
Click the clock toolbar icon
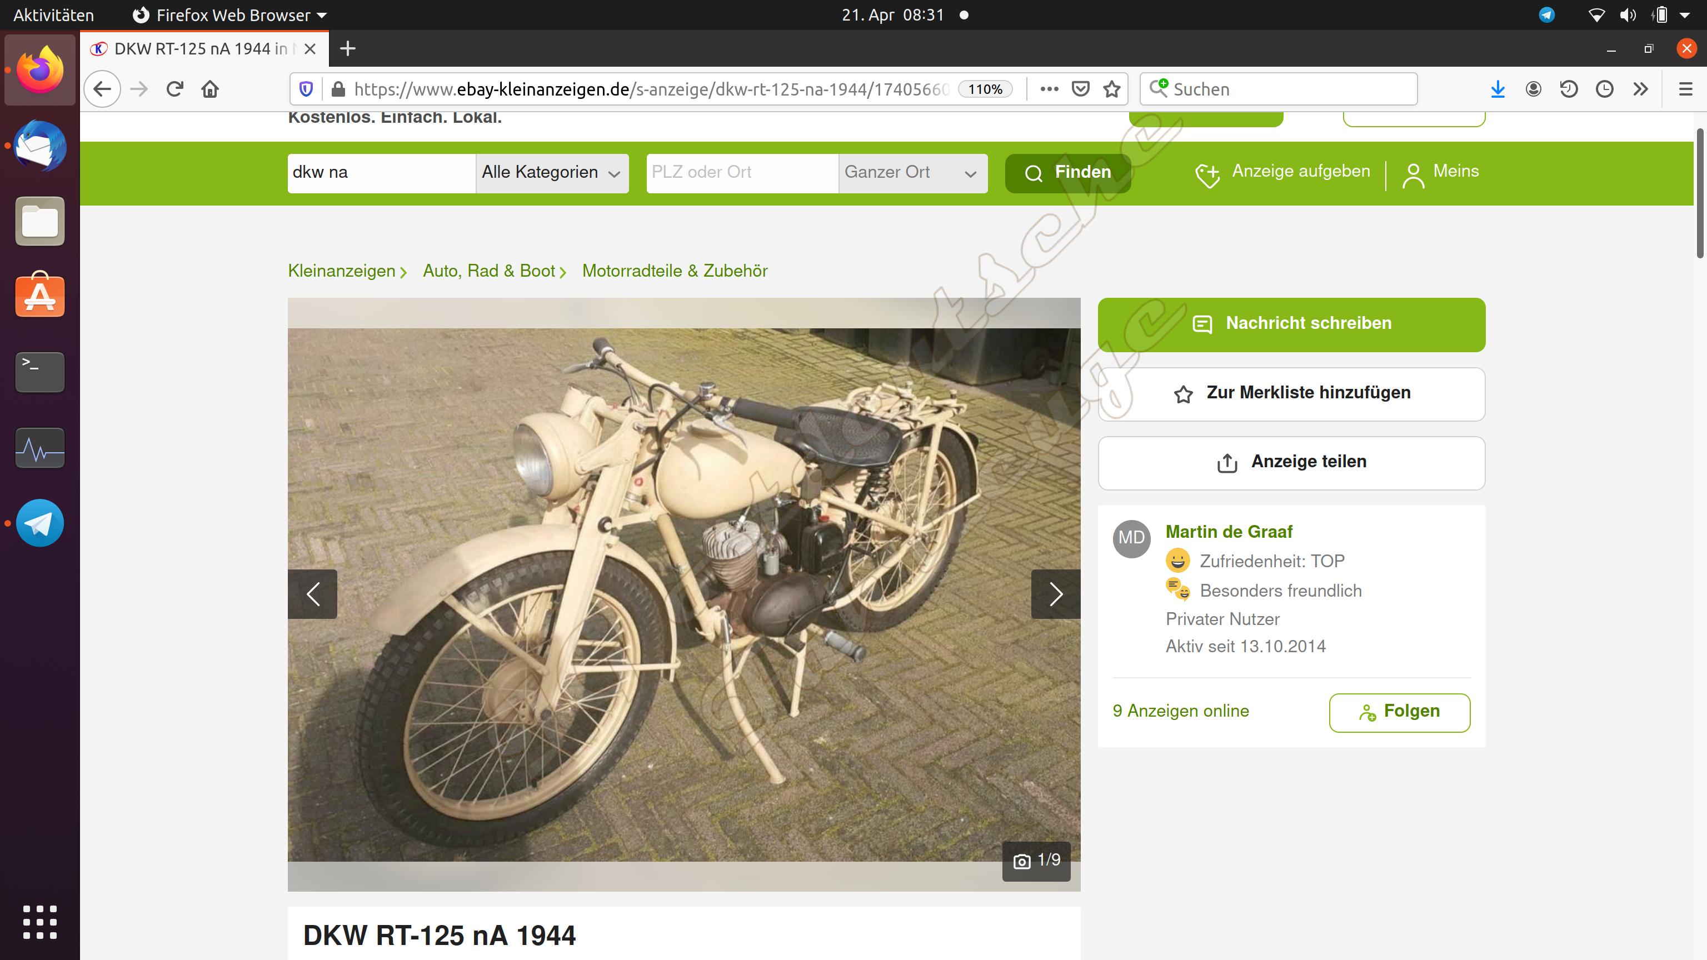1604,89
